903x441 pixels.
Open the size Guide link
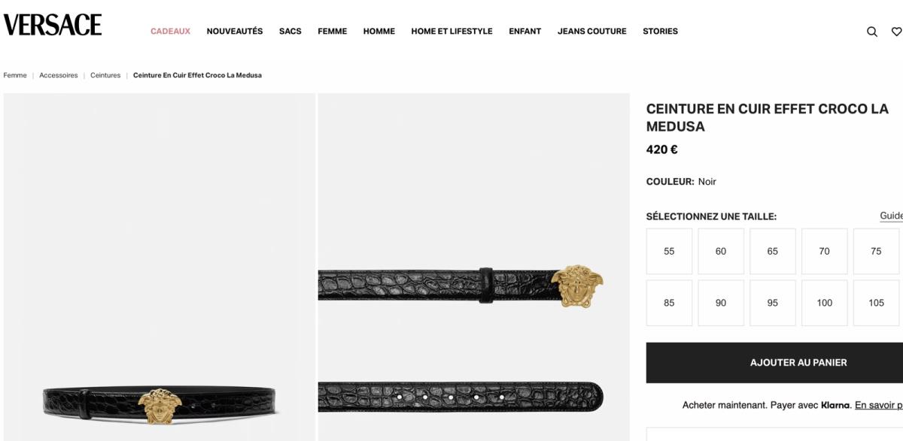(x=891, y=216)
